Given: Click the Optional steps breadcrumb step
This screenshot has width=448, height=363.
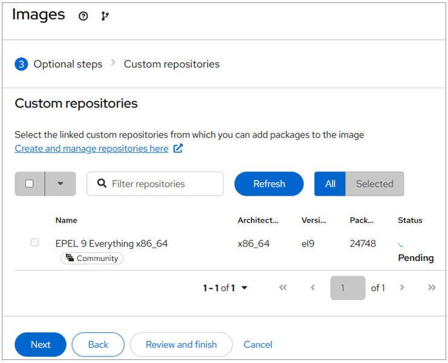Looking at the screenshot, I should click(x=68, y=64).
